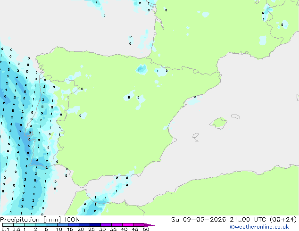Click the "(00+24)" forecast offset text

click(283, 220)
